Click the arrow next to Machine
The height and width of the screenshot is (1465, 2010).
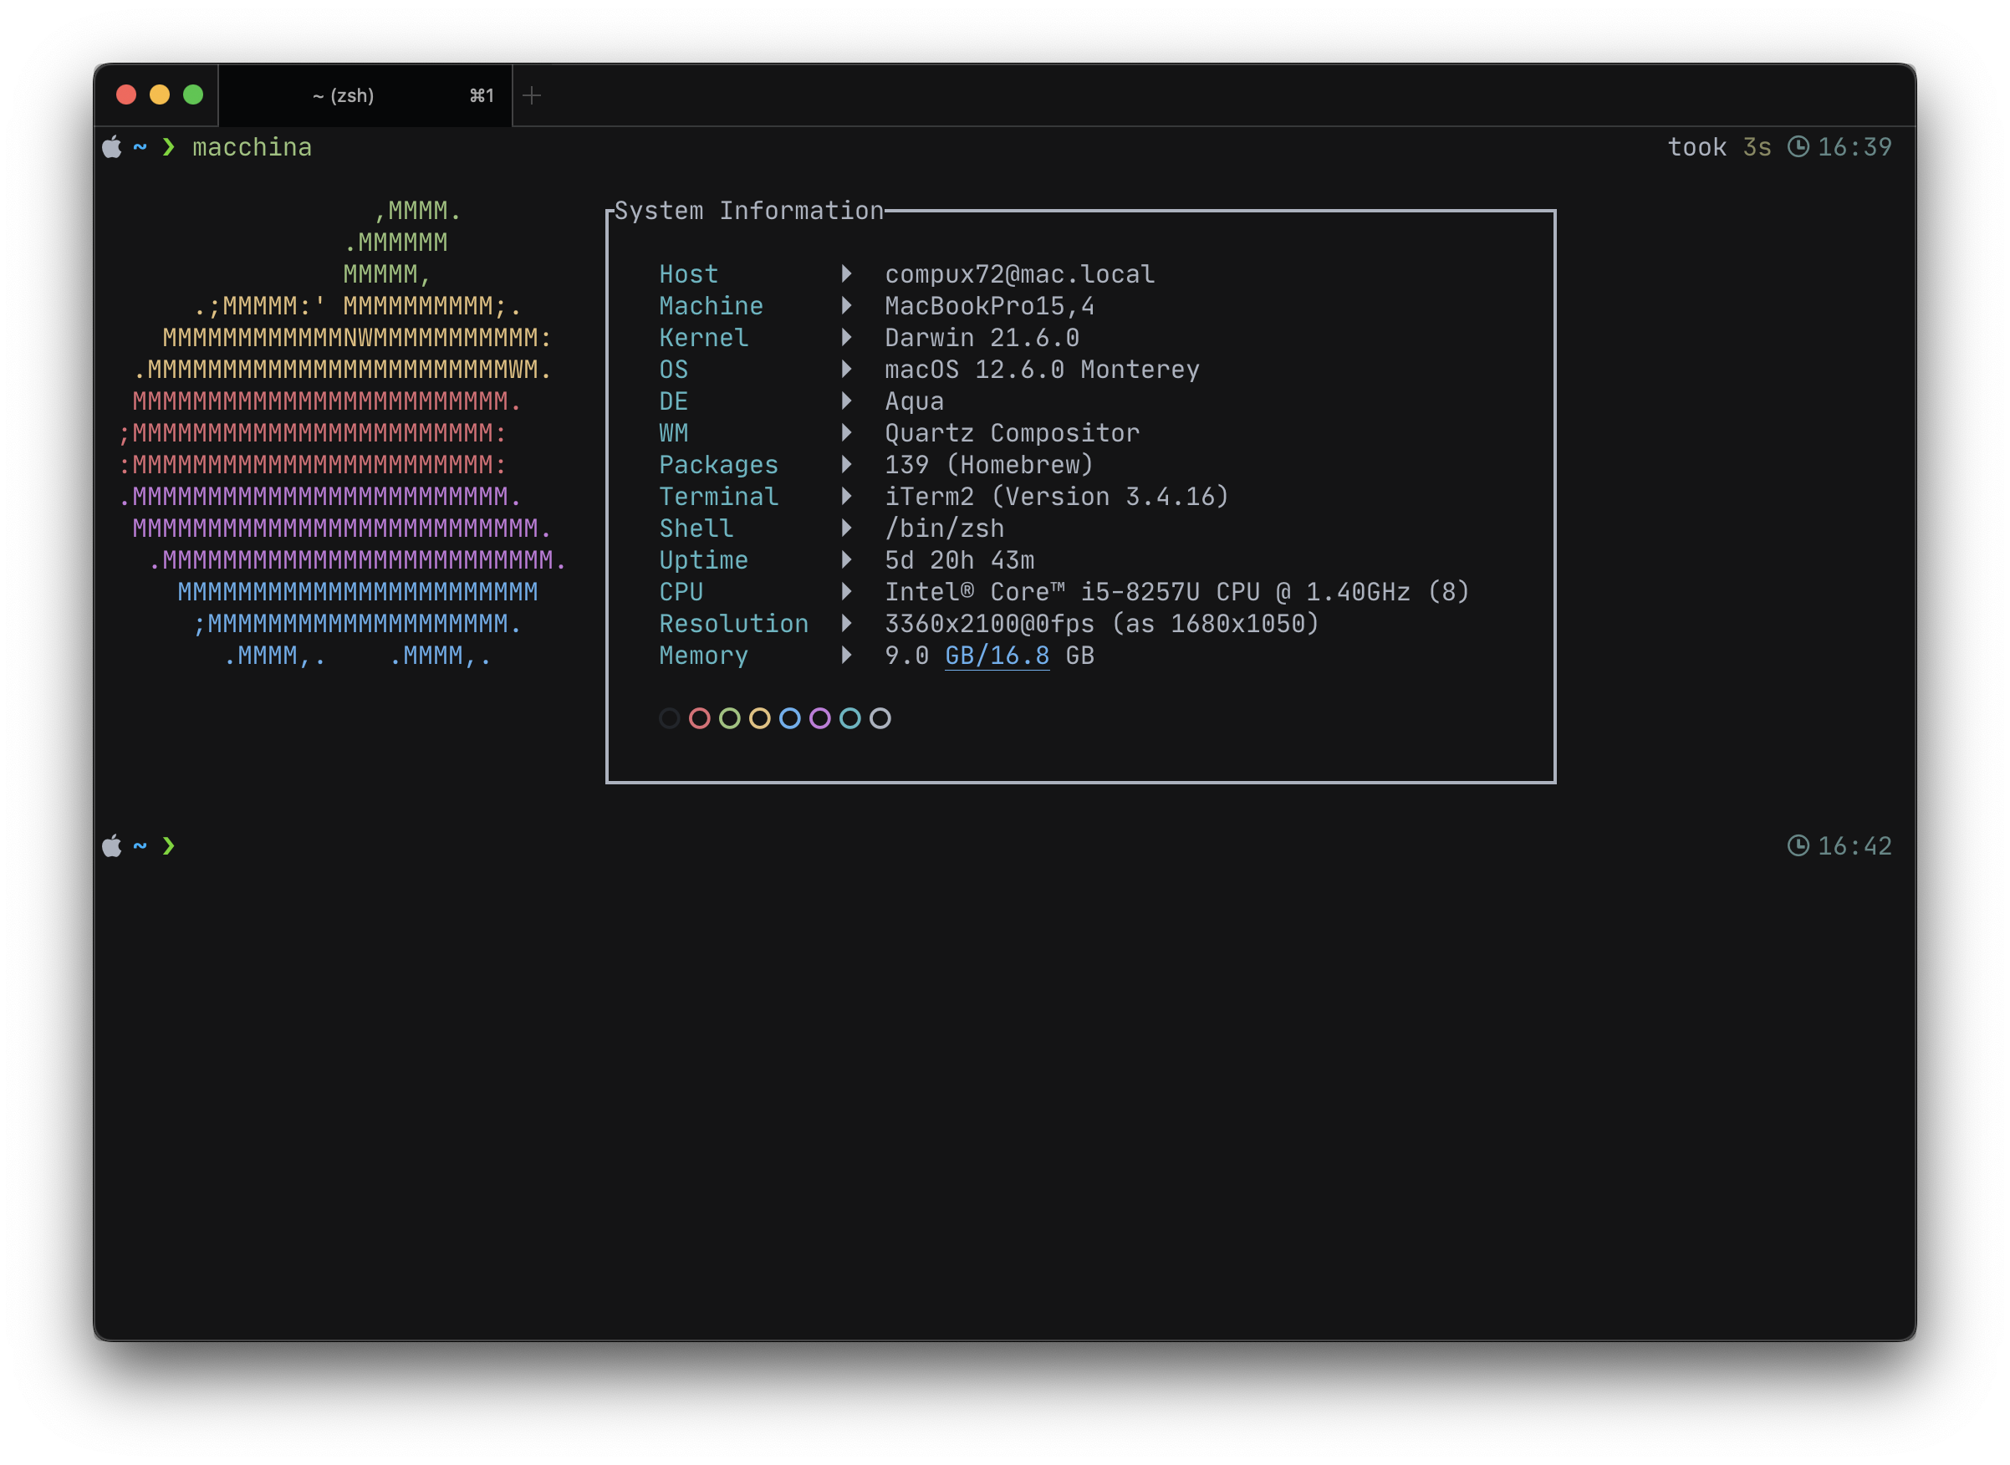(847, 306)
